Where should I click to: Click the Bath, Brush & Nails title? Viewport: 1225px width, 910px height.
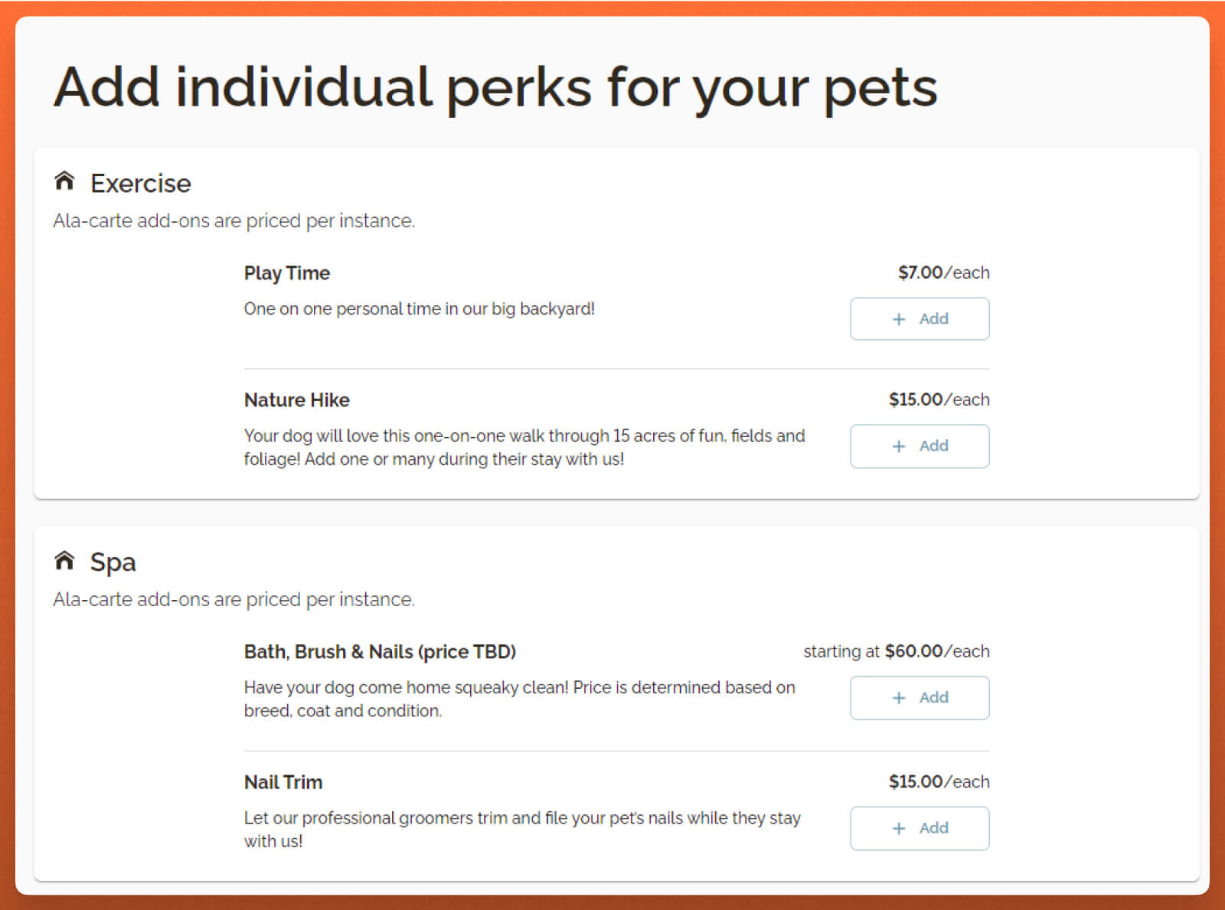tap(380, 652)
